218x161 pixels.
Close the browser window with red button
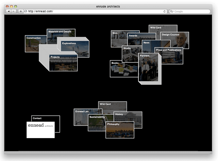coord(7,6)
